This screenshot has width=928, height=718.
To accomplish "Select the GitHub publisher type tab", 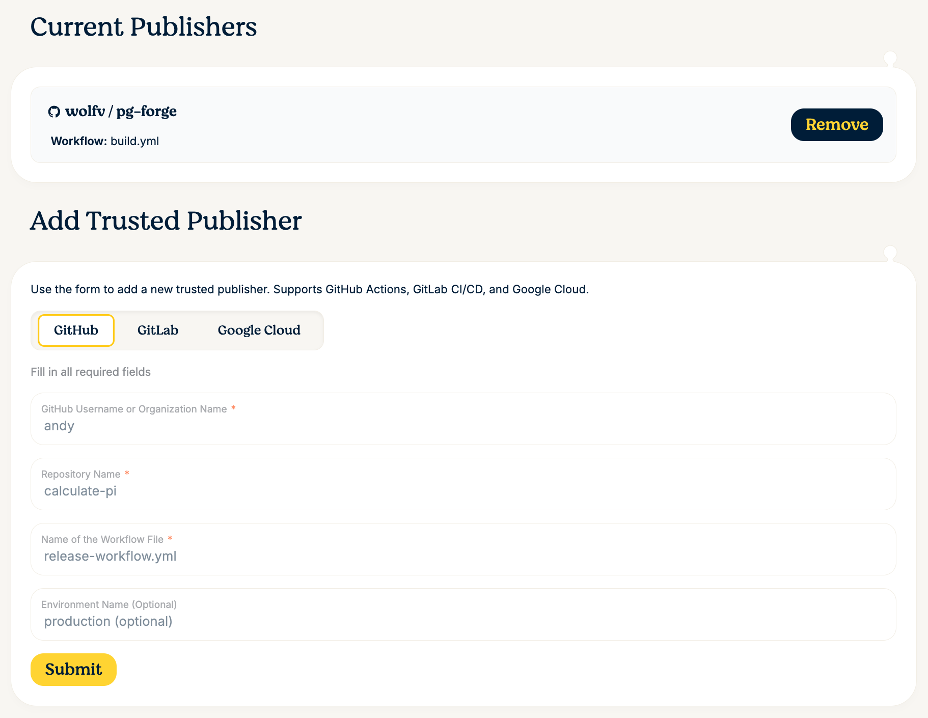I will pyautogui.click(x=75, y=330).
